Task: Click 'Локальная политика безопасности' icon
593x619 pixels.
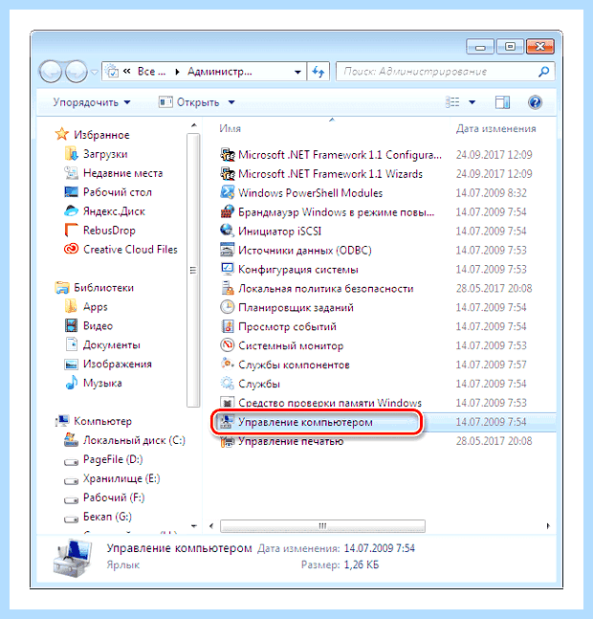Action: [x=228, y=288]
